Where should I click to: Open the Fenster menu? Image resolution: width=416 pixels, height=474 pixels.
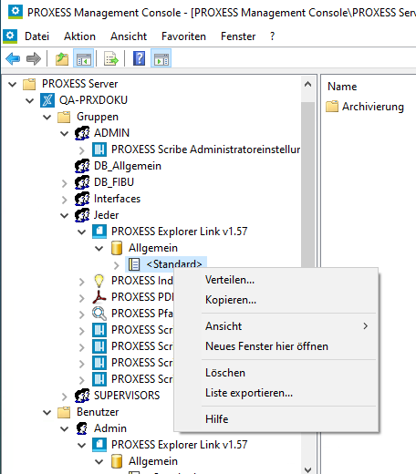(x=238, y=36)
